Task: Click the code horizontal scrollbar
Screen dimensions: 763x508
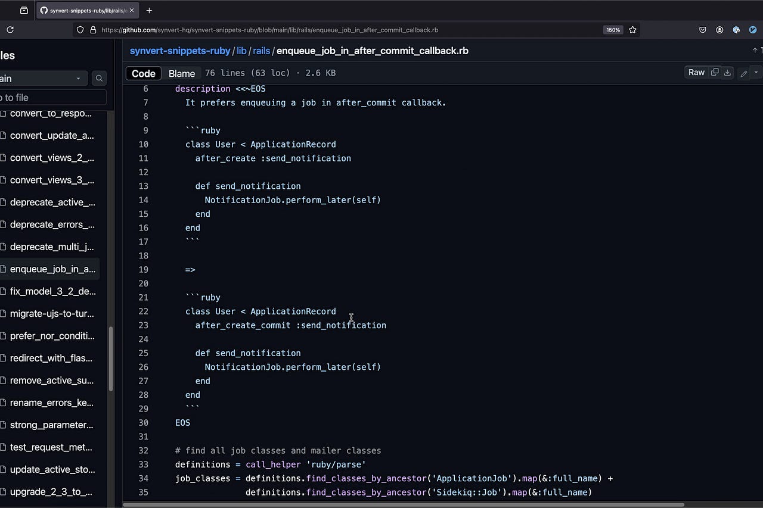Action: (404, 504)
